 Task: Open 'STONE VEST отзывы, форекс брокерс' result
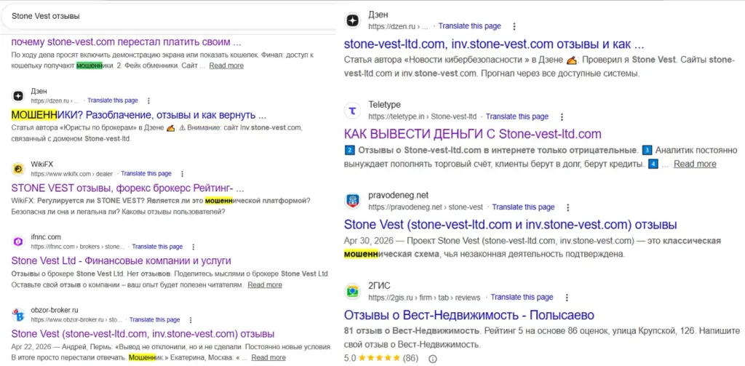[x=127, y=188]
